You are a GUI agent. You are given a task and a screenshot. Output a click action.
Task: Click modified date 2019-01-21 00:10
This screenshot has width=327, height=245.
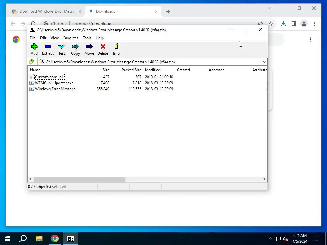pyautogui.click(x=159, y=77)
